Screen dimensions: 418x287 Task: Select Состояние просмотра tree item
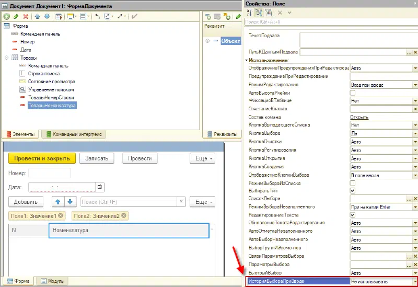(x=51, y=82)
